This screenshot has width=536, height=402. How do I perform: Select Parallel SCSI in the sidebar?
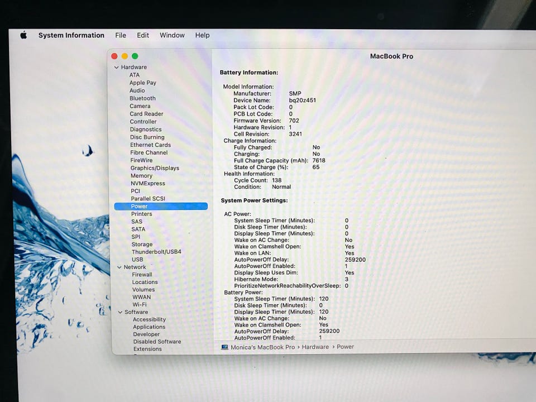click(x=147, y=198)
